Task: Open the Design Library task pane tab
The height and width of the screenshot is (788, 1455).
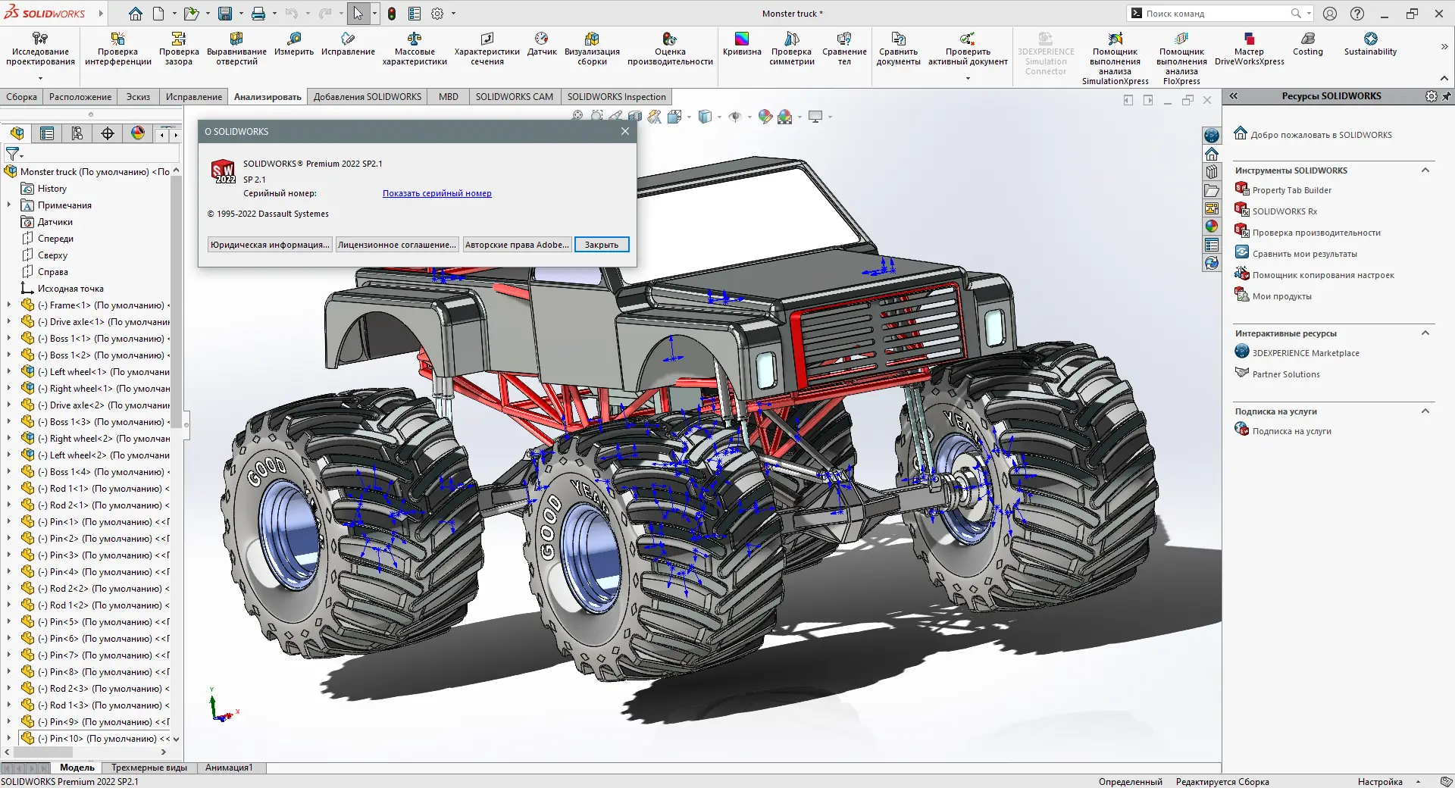Action: point(1212,172)
